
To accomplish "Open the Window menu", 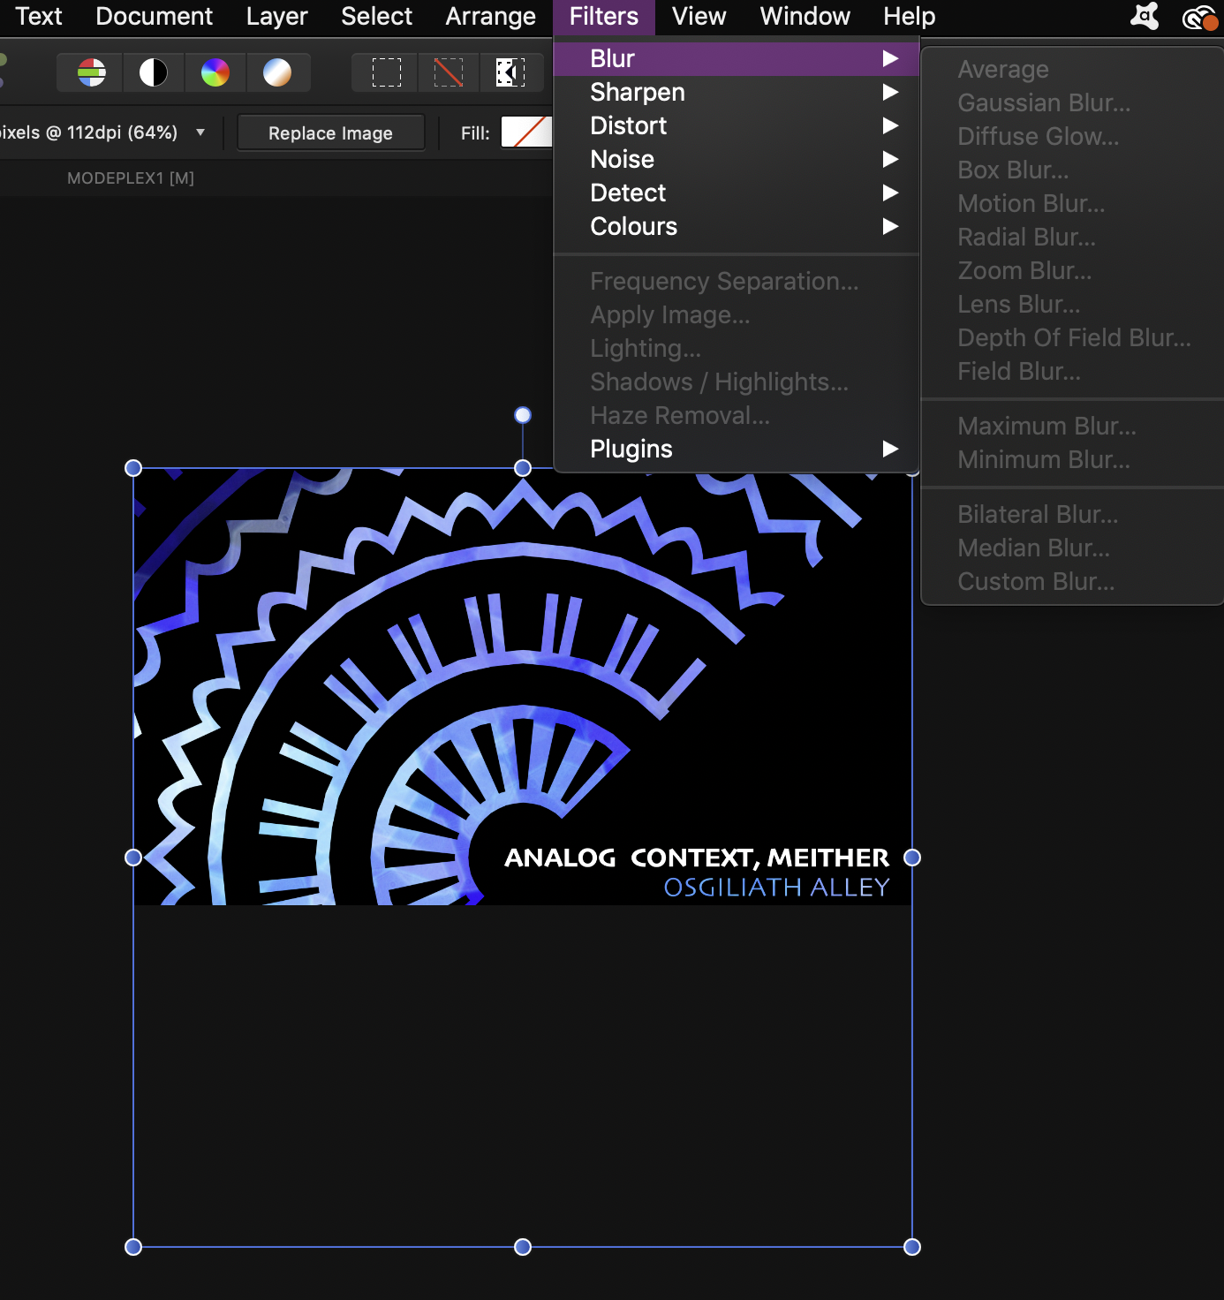I will coord(803,16).
